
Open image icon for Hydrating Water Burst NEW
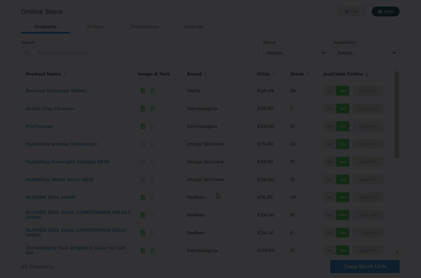click(x=143, y=179)
